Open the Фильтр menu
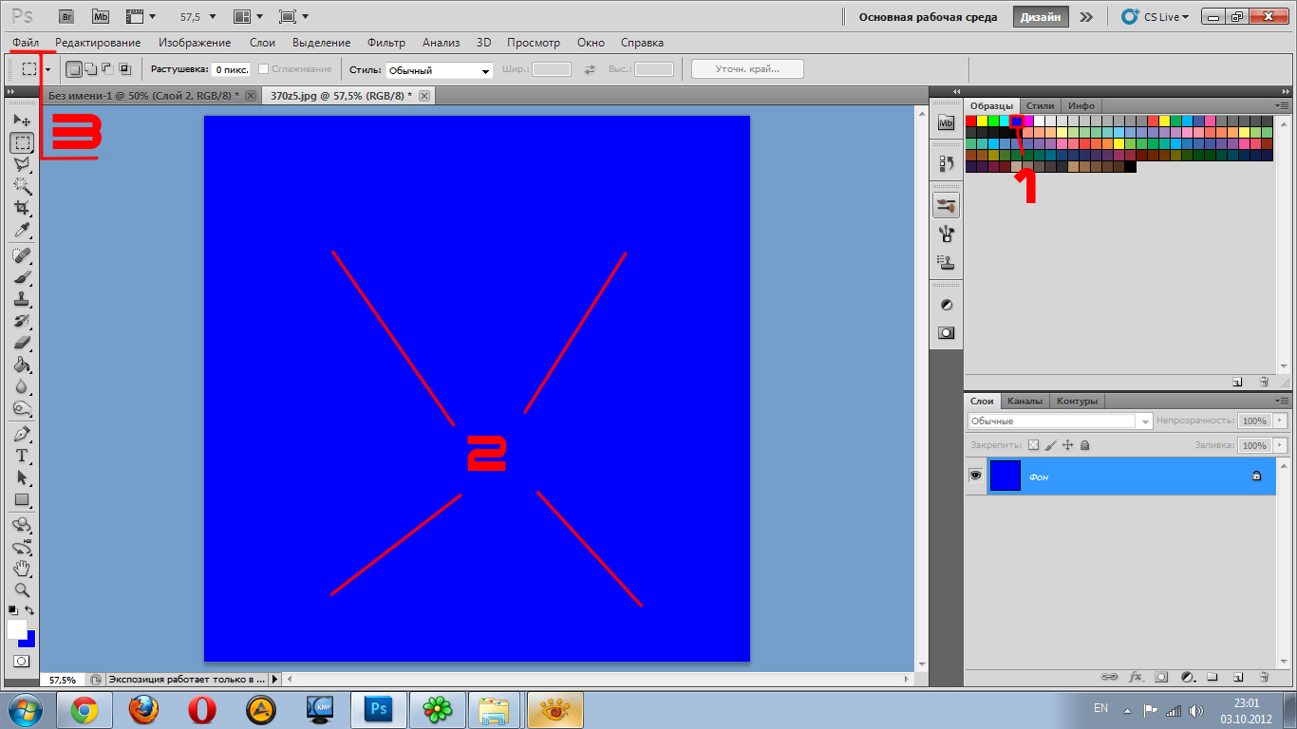The height and width of the screenshot is (729, 1297). point(386,43)
